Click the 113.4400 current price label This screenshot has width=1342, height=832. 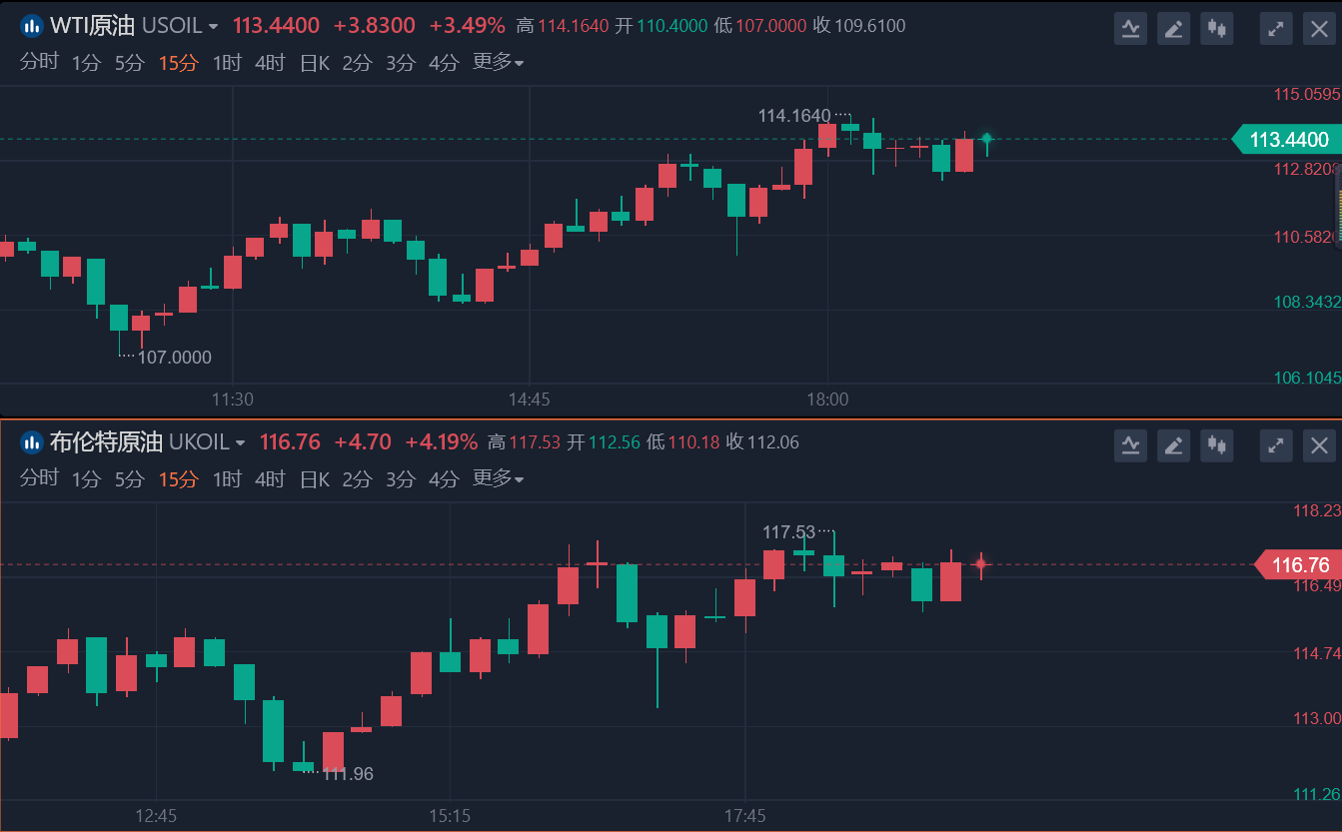click(1287, 139)
